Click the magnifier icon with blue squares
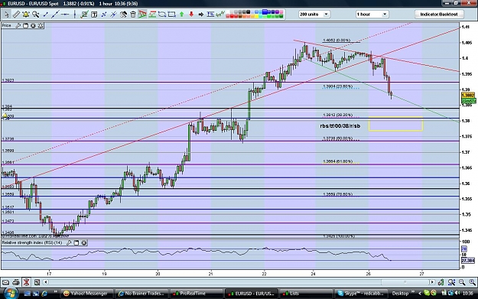The height and width of the screenshot is (299, 478). pyautogui.click(x=451, y=282)
